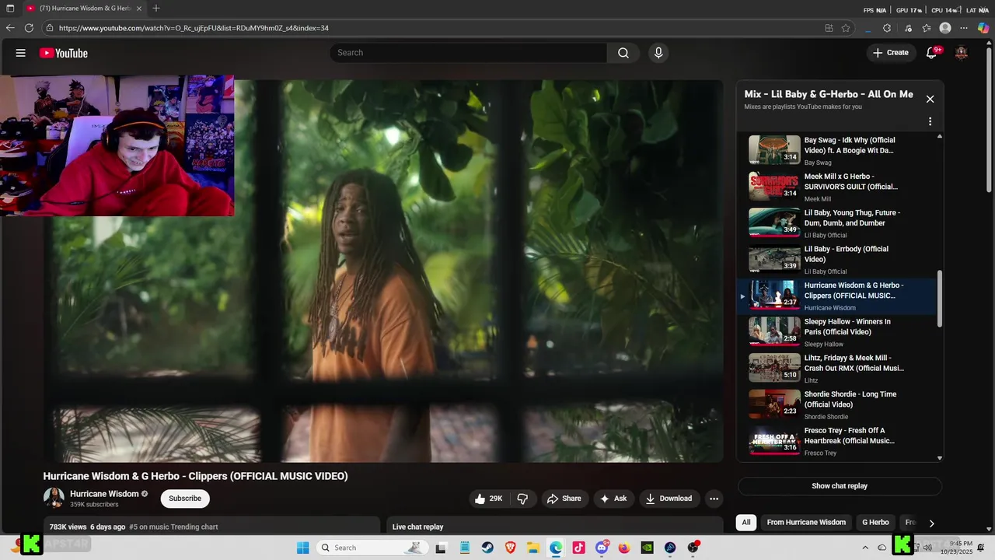
Task: Open File Explorer from the taskbar
Action: 532,548
